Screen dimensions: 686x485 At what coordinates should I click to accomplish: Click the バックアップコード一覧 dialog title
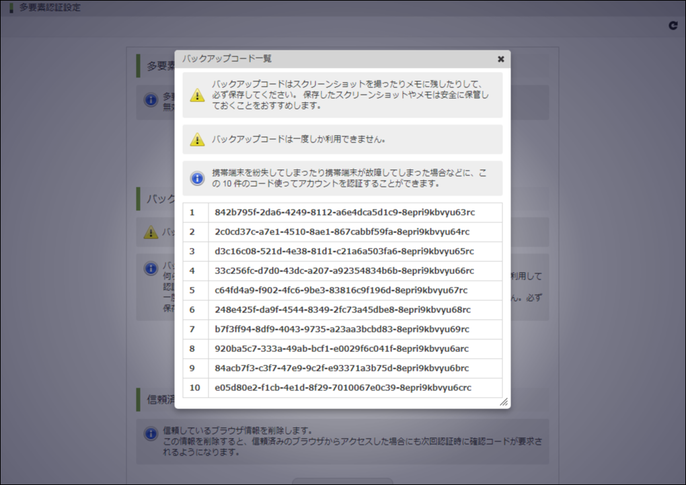click(x=227, y=58)
